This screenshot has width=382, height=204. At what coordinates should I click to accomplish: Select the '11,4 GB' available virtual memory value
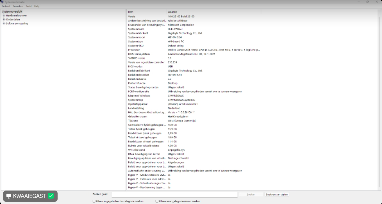[x=172, y=142]
